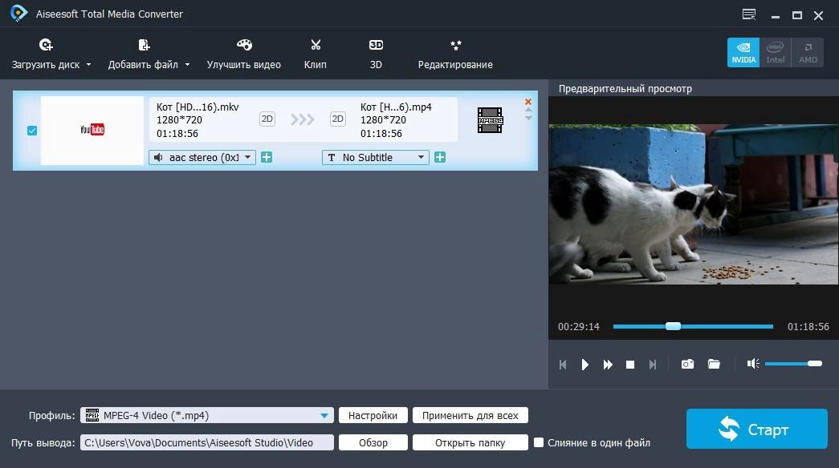Fast forward the preview
Screen dimensions: 839x468
click(x=608, y=365)
